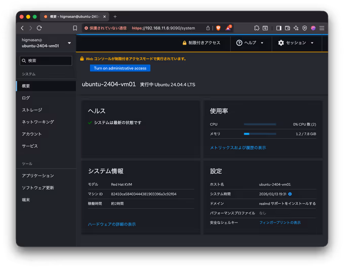This screenshot has width=344, height=268.
Task: Open the Brave Wallet icon
Action: pos(287,28)
